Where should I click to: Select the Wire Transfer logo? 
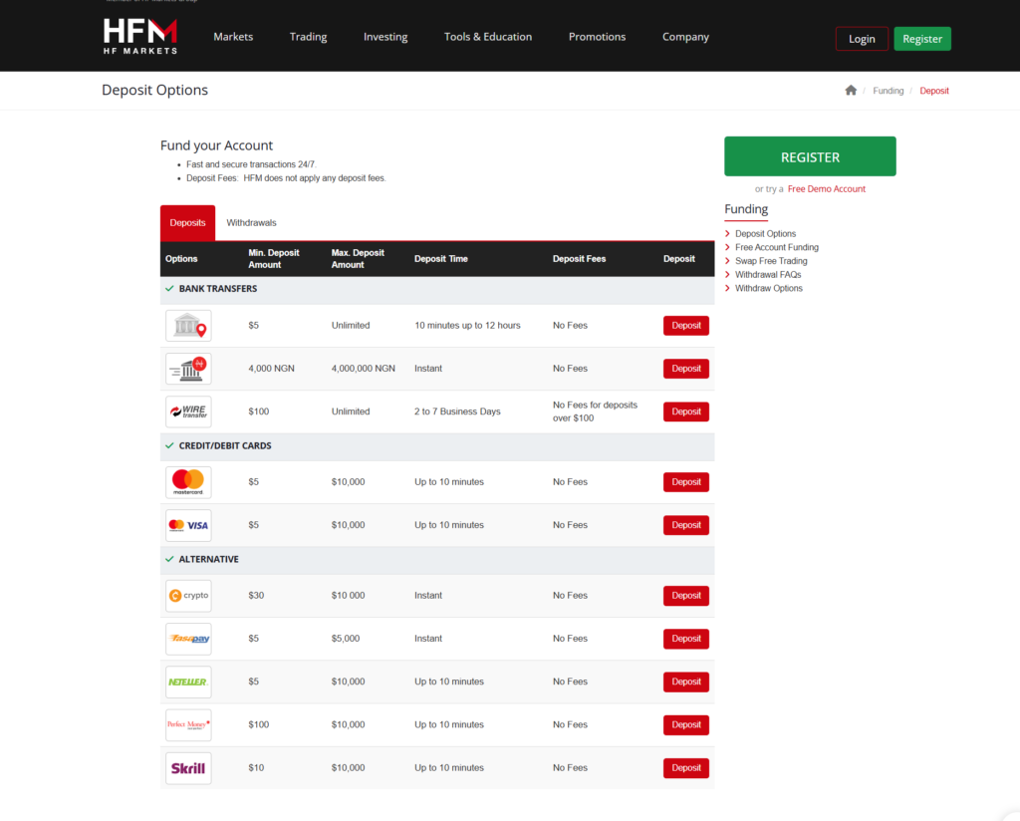click(x=188, y=411)
